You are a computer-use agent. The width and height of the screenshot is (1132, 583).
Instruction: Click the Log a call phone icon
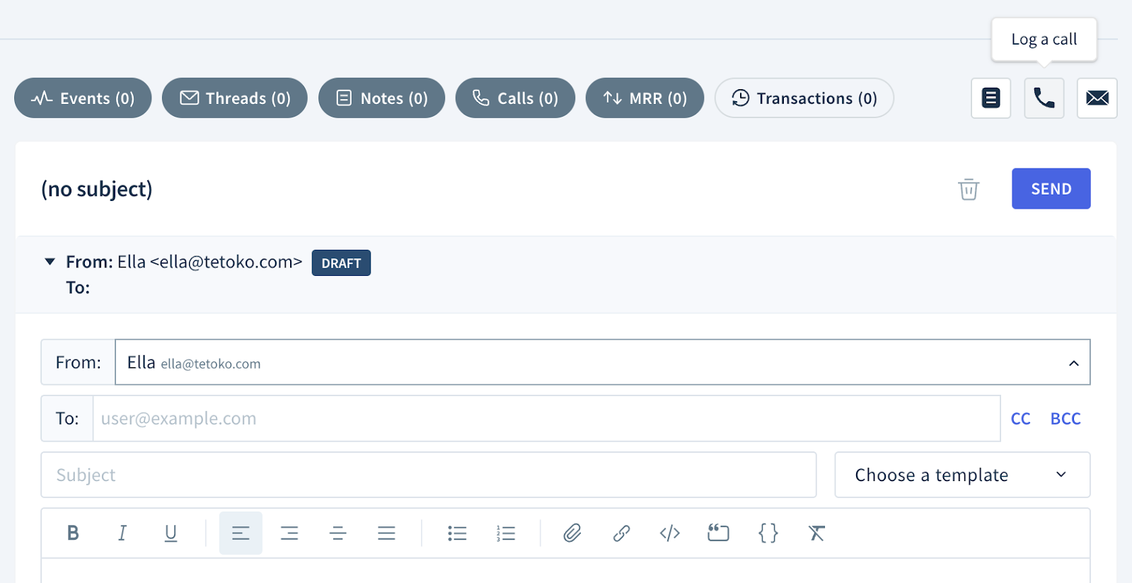pos(1044,98)
